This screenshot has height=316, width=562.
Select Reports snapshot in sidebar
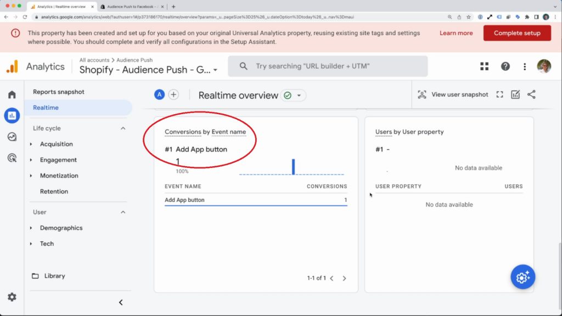pos(58,92)
